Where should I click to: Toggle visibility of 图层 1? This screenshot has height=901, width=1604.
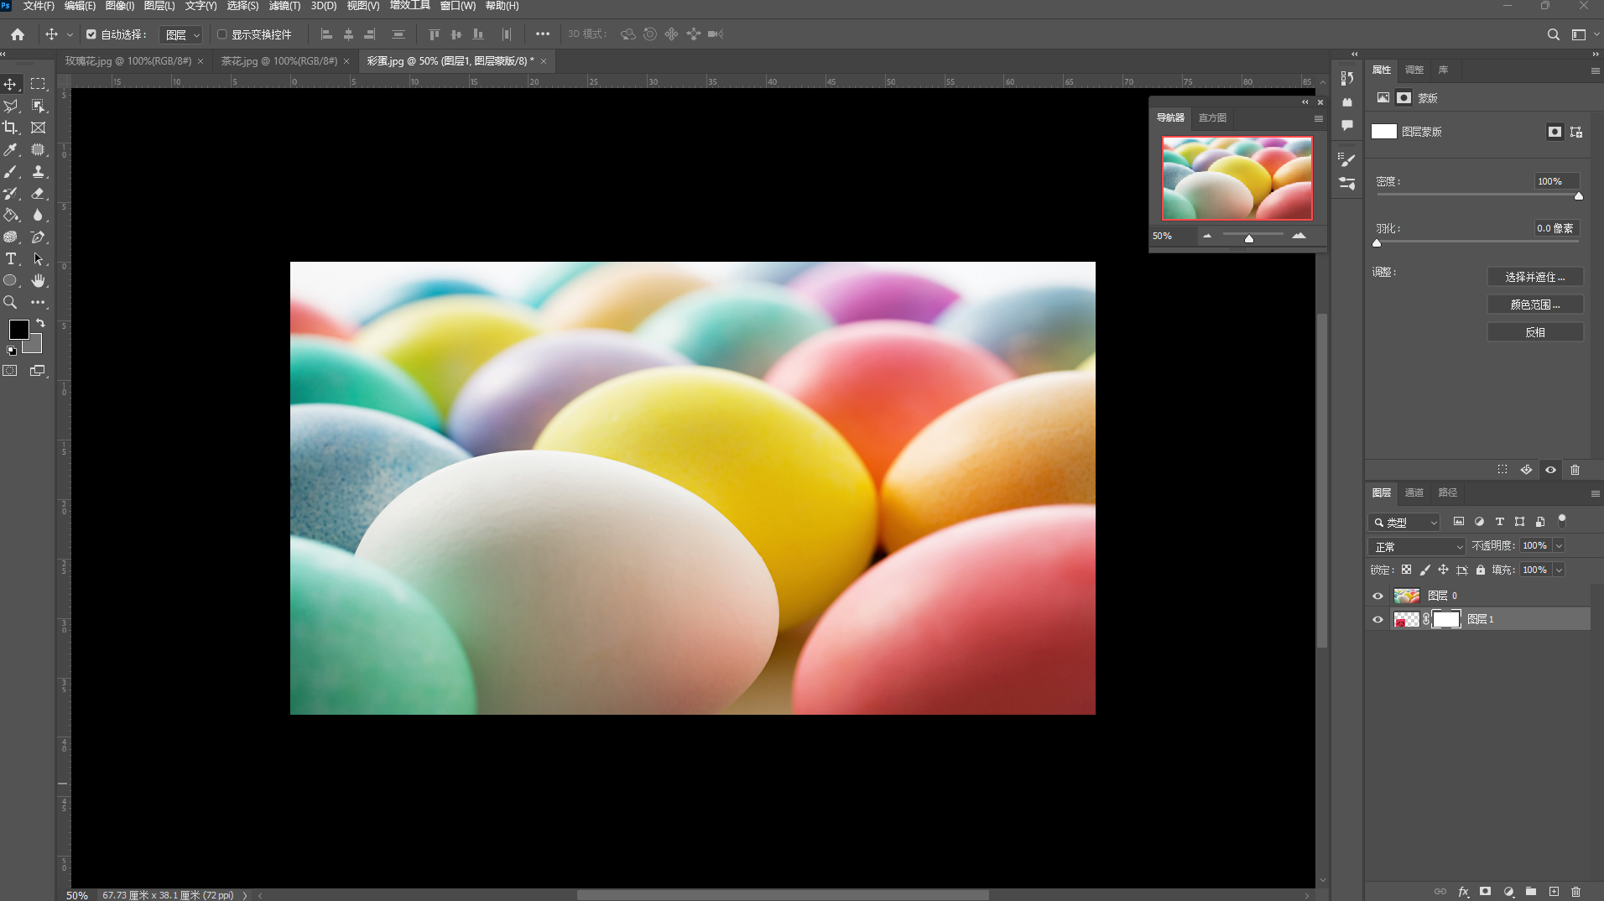pos(1377,619)
